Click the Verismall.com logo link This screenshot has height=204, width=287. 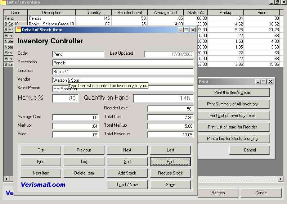(43, 185)
